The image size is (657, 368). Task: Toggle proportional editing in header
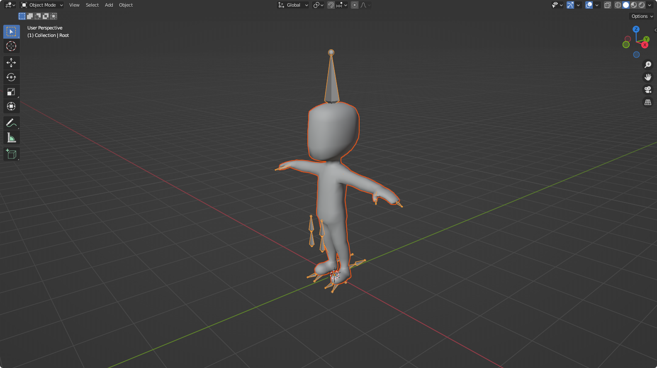pos(355,5)
